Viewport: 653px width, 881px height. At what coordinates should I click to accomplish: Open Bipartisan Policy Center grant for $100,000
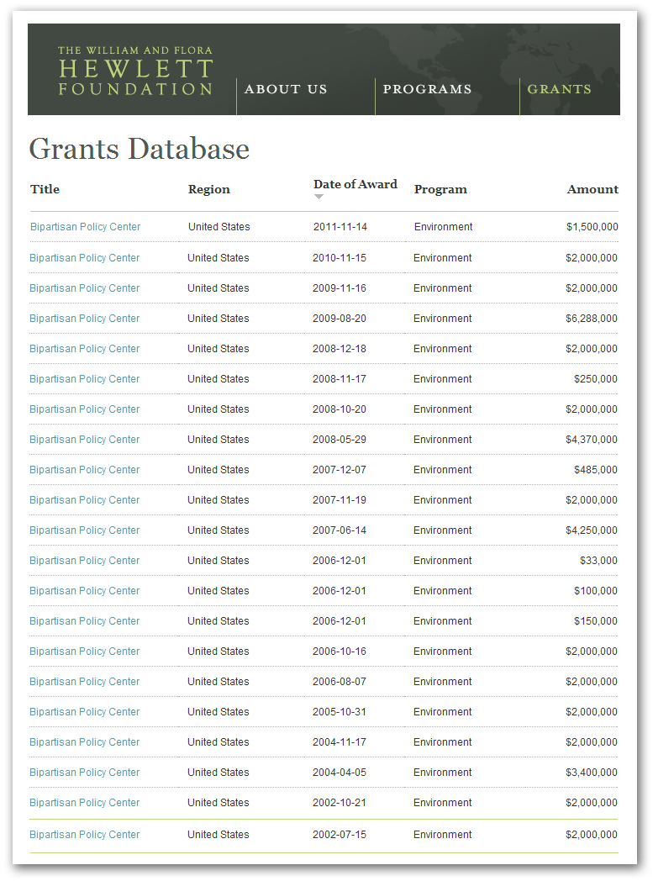84,592
